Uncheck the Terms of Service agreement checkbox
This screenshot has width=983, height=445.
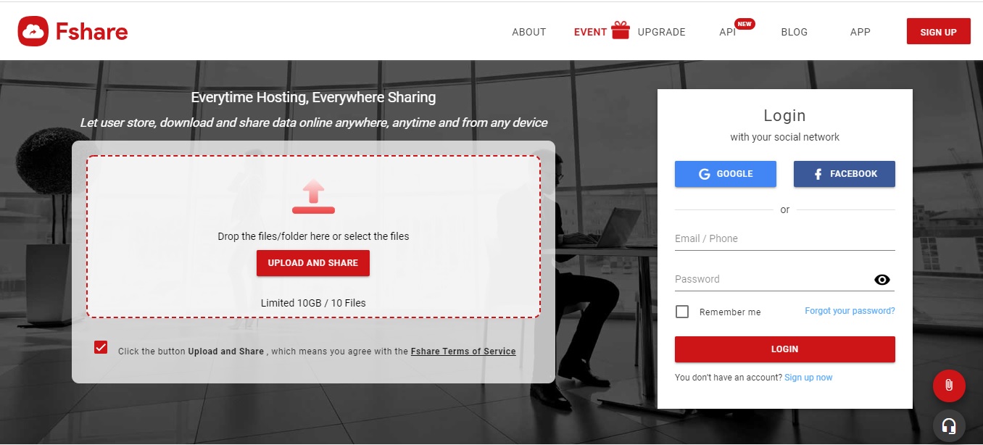[x=101, y=347]
